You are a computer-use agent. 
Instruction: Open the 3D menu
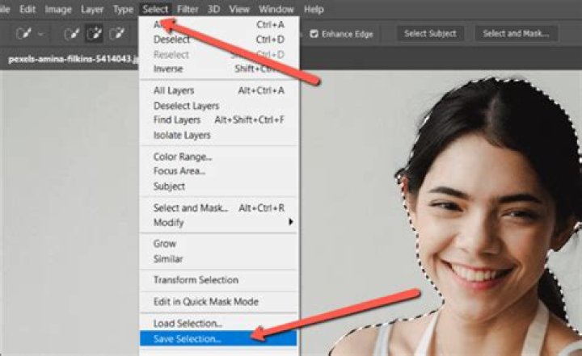point(213,9)
